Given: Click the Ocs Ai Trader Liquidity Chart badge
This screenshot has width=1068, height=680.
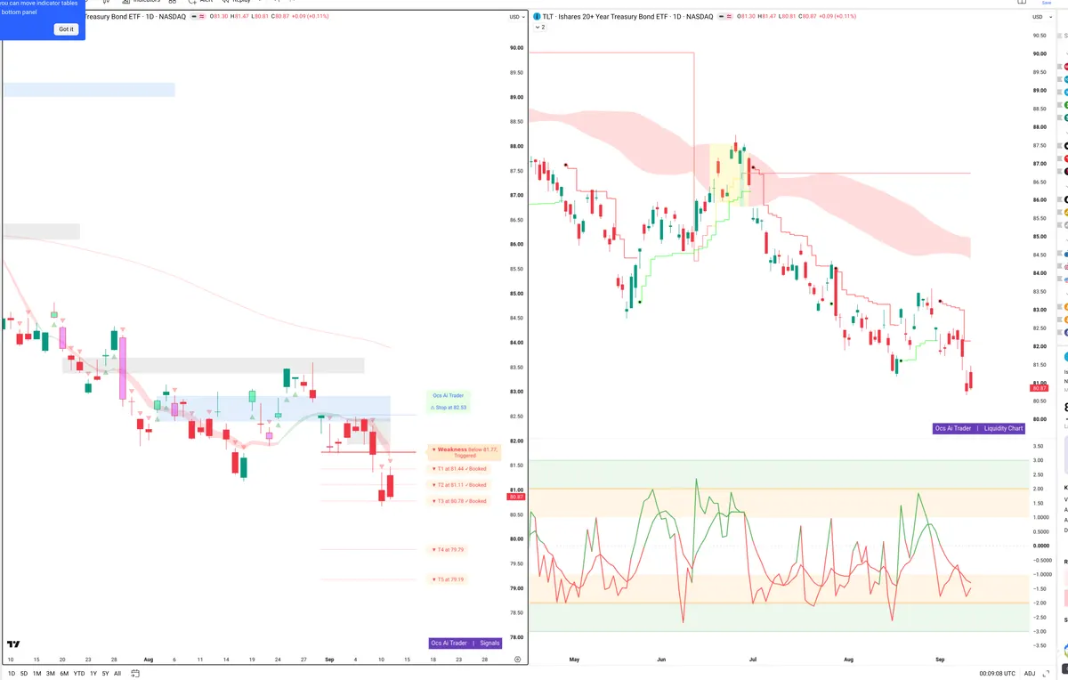Looking at the screenshot, I should tap(979, 428).
